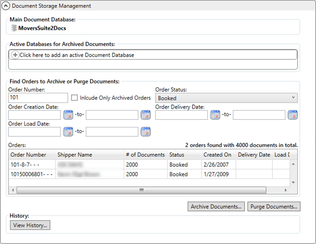Open calendar for Order Delivery start date
Screen dimensions: 316x244
215,115
